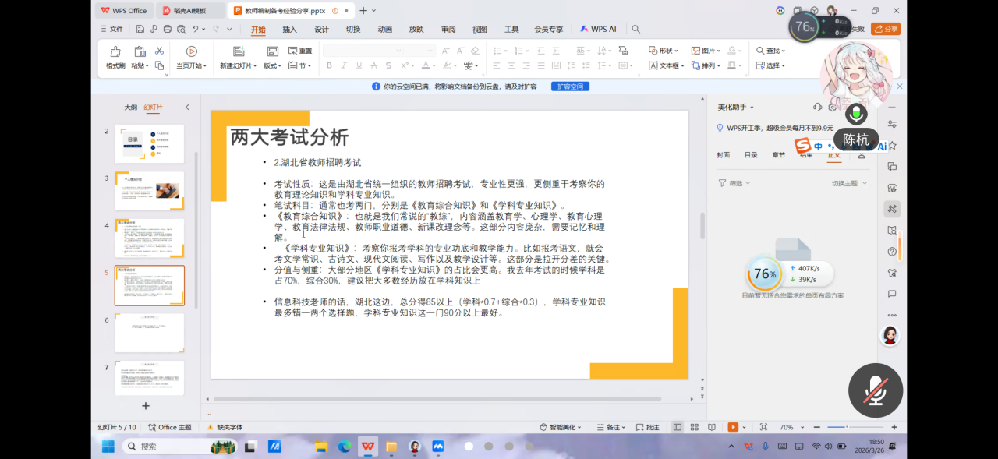Click the orange slideshow play button in status bar
Viewport: 998px width, 459px height.
point(733,427)
